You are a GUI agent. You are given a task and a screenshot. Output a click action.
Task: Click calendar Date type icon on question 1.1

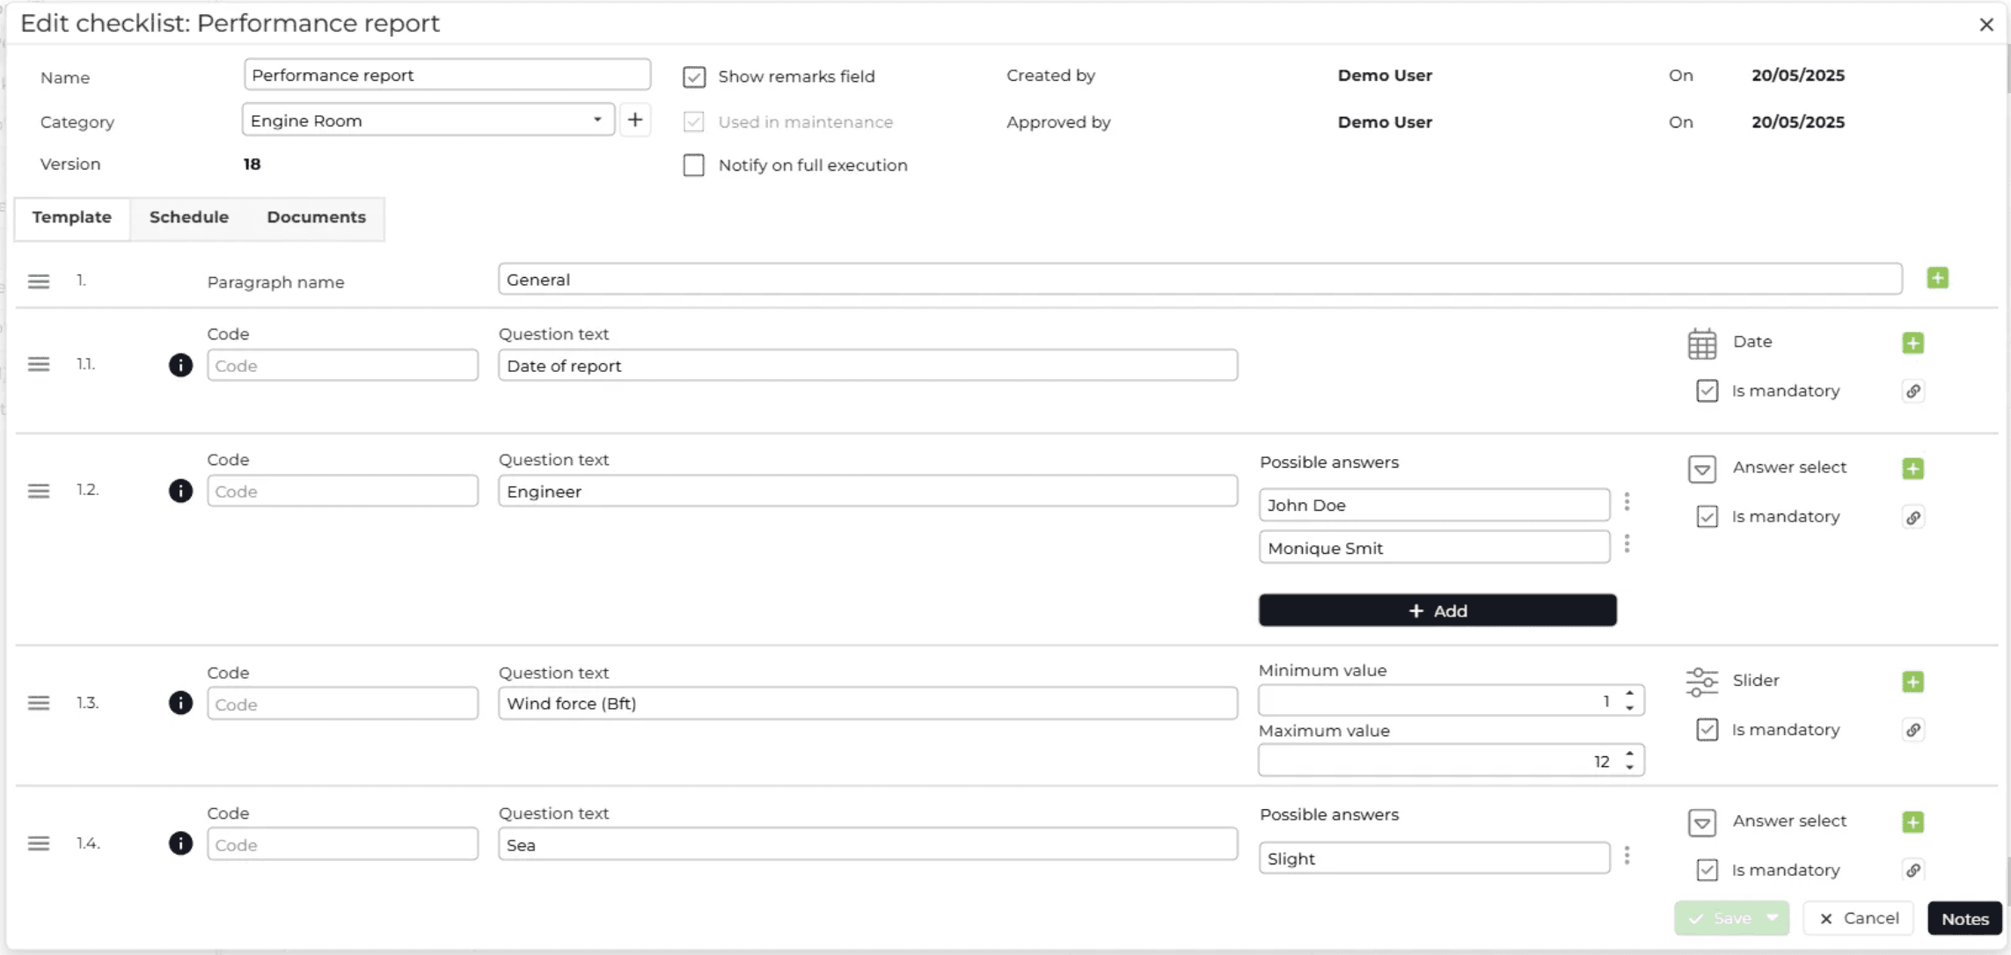[1701, 343]
